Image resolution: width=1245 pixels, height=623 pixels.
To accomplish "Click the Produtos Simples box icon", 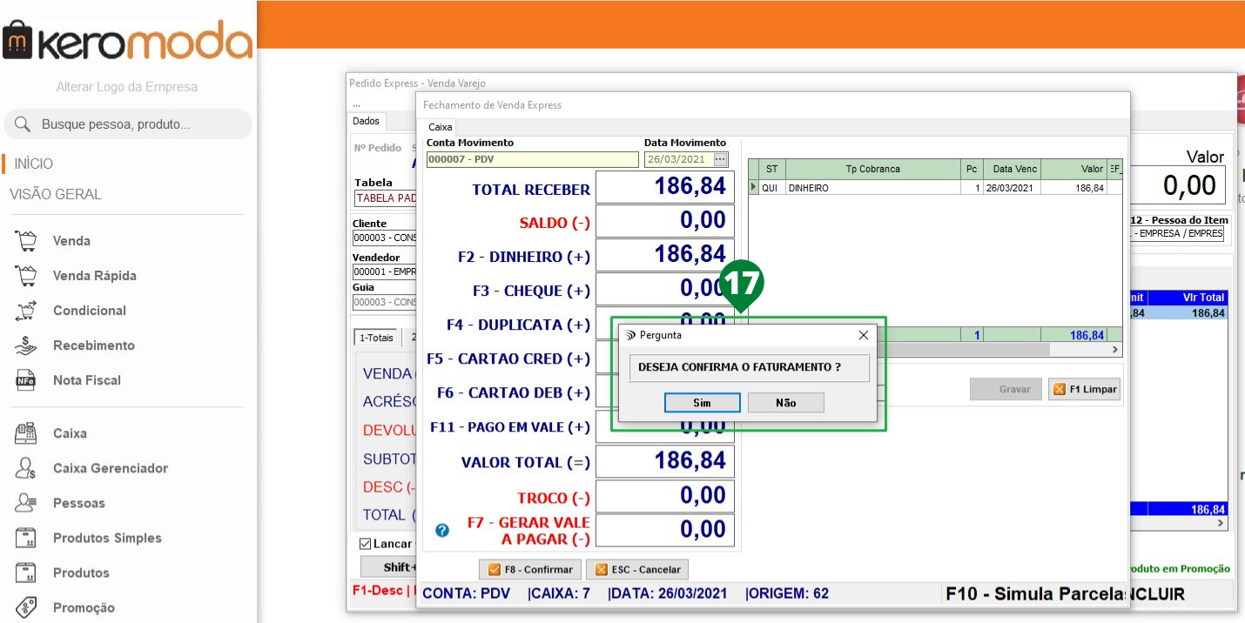I will pyautogui.click(x=26, y=538).
